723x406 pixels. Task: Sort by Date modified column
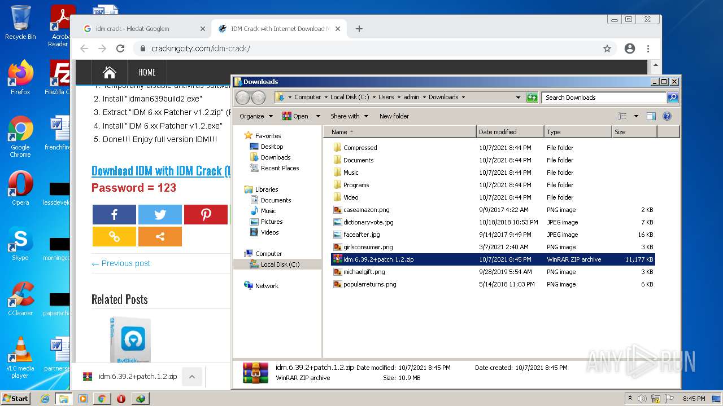coord(511,132)
